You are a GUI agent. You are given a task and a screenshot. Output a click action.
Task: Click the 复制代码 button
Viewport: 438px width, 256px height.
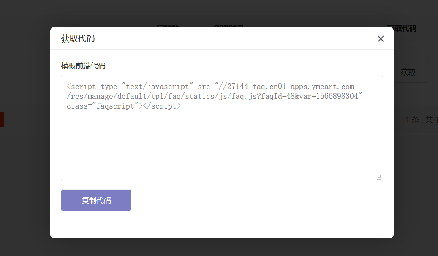(96, 200)
